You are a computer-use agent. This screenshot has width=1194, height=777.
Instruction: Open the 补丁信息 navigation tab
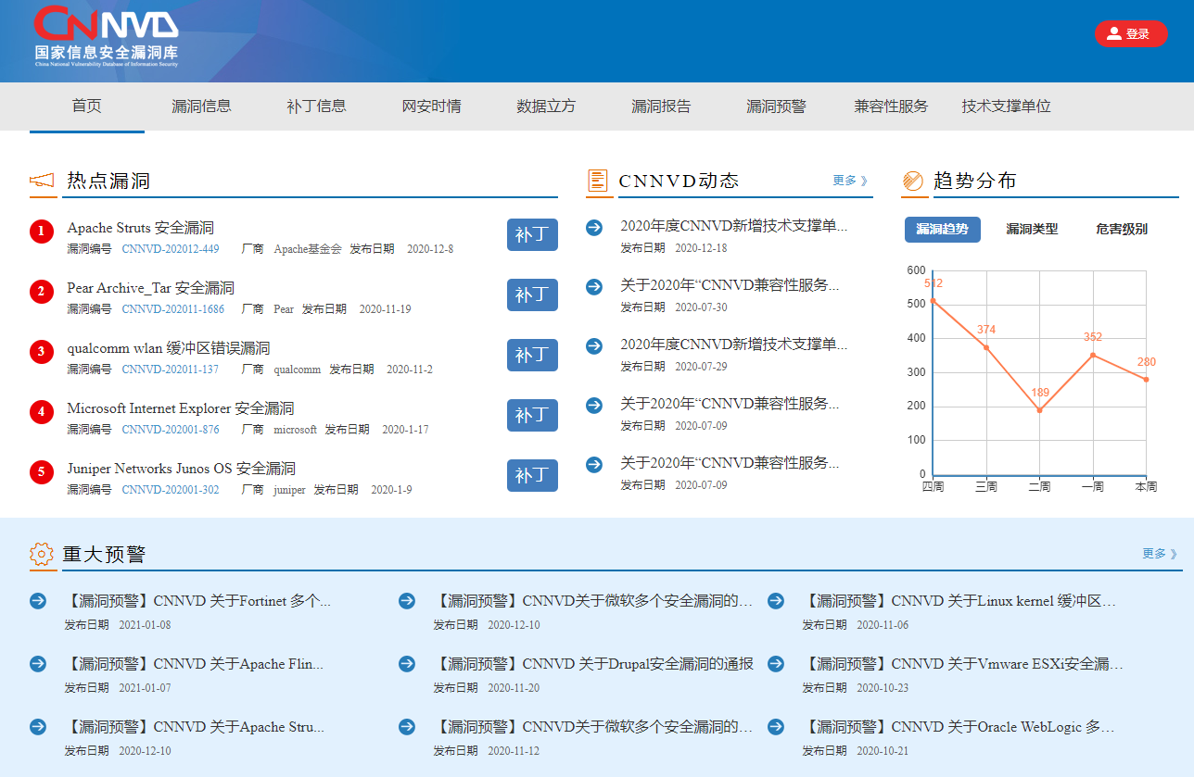coord(317,107)
